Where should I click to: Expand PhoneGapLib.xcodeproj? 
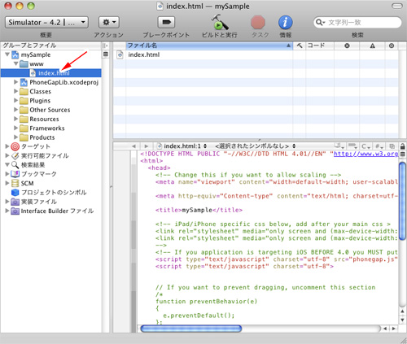tap(15, 82)
